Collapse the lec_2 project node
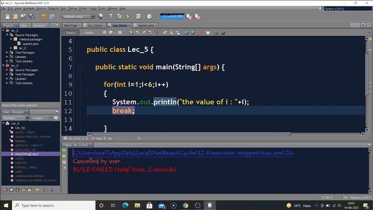This screenshot has width=373, height=210. 3,30
